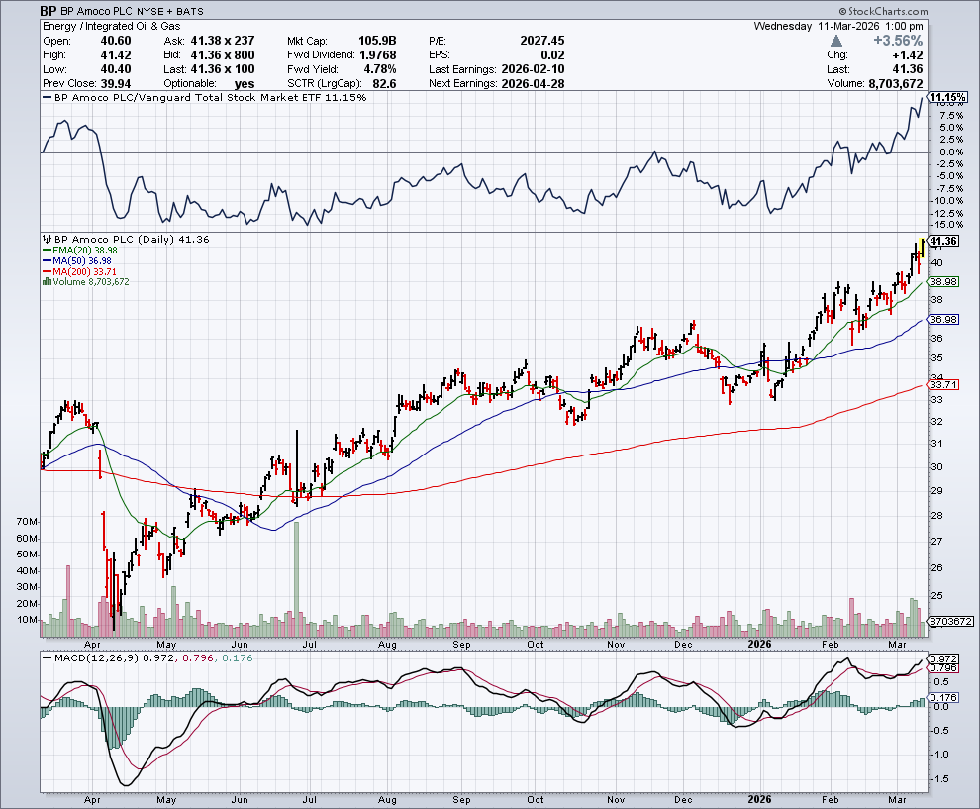
Task: Click the 41.36 current price label on axis
Action: tap(944, 241)
